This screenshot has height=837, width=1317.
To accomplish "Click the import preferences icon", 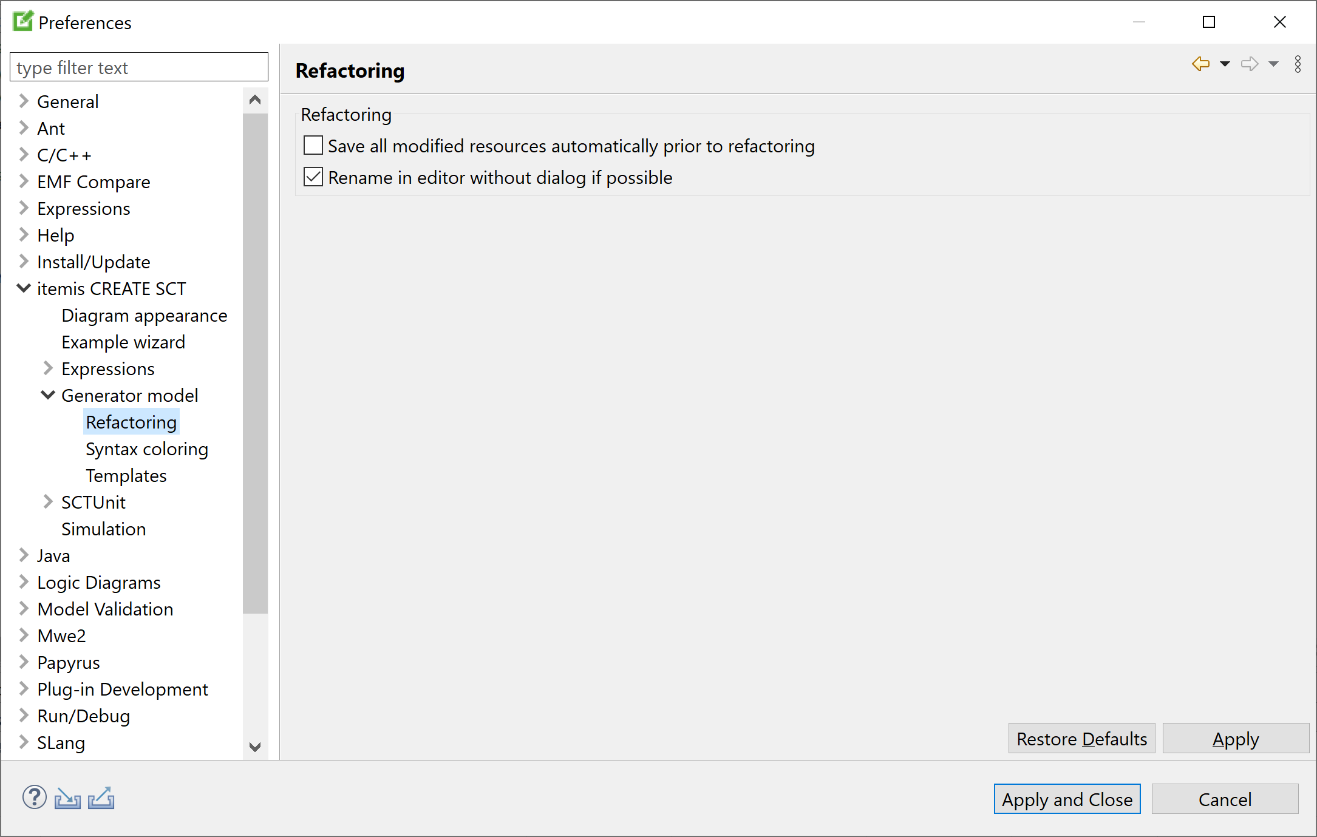I will point(68,799).
